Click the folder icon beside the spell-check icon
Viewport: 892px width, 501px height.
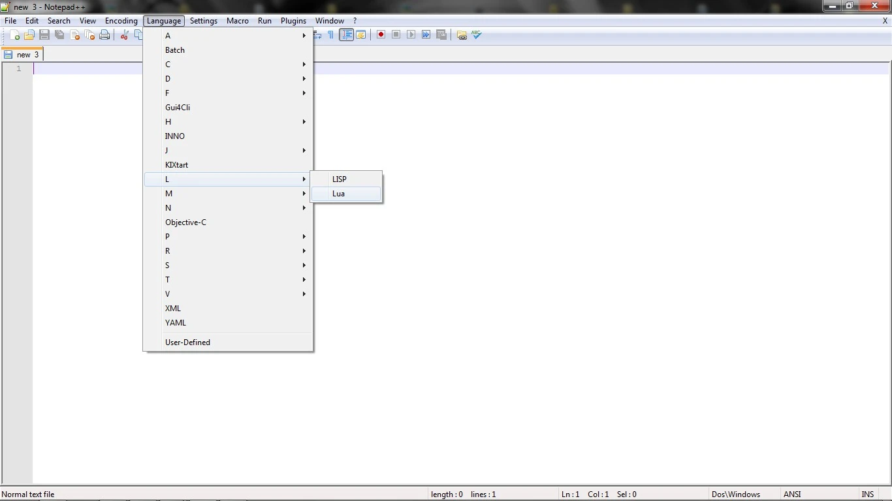(x=462, y=35)
